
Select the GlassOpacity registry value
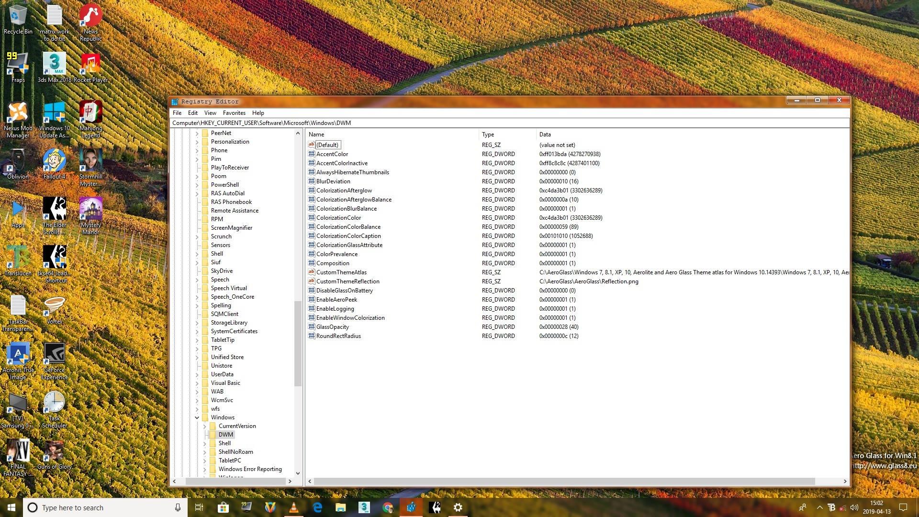click(x=332, y=327)
